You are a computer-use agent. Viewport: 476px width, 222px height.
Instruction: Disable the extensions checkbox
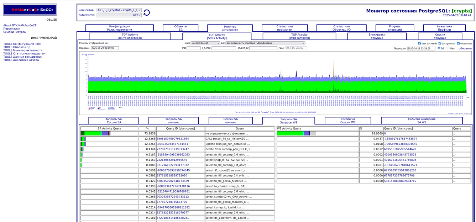click(459, 43)
